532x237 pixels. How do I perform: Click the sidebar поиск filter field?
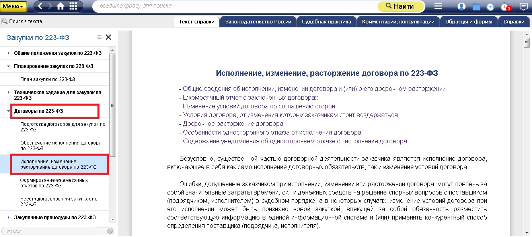click(55, 231)
